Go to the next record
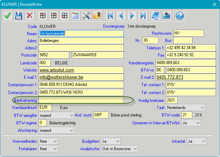The width and height of the screenshot is (220, 157). click(x=132, y=16)
